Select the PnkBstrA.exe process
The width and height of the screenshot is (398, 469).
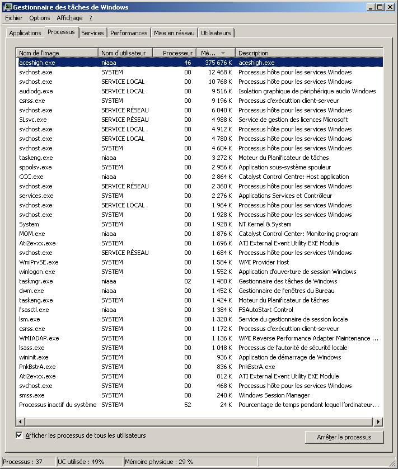pyautogui.click(x=199, y=367)
